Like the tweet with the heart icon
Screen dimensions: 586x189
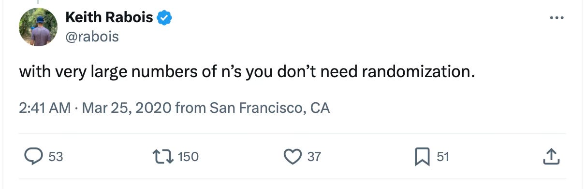pos(293,157)
